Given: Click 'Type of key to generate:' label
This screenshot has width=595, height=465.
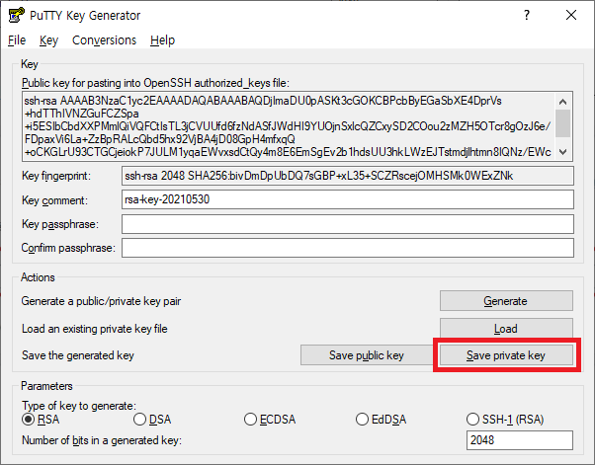Looking at the screenshot, I should tap(78, 406).
